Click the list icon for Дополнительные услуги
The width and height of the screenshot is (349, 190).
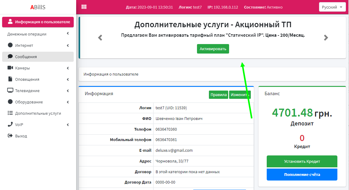[x=10, y=113]
